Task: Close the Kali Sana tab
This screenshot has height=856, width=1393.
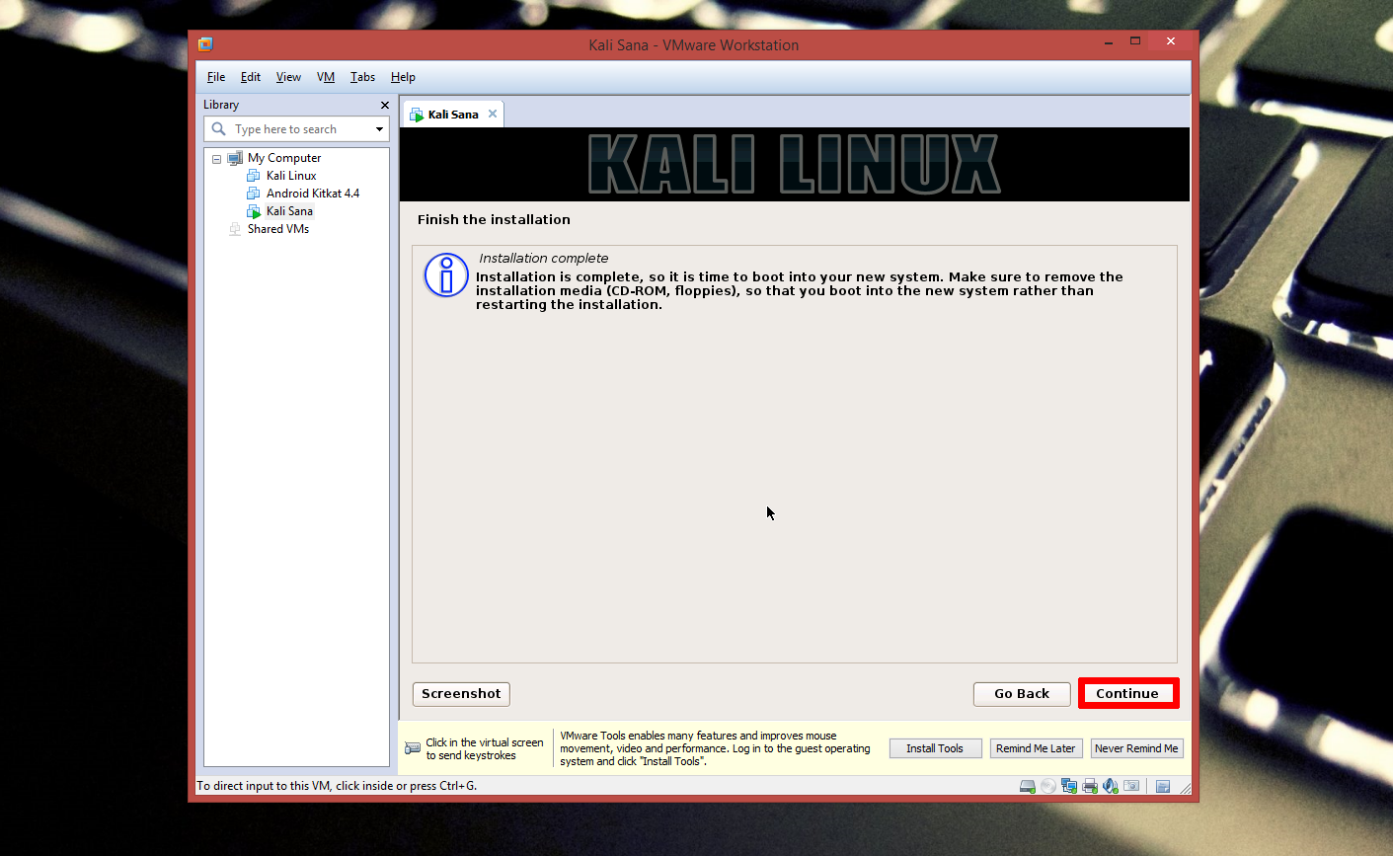Action: (493, 114)
